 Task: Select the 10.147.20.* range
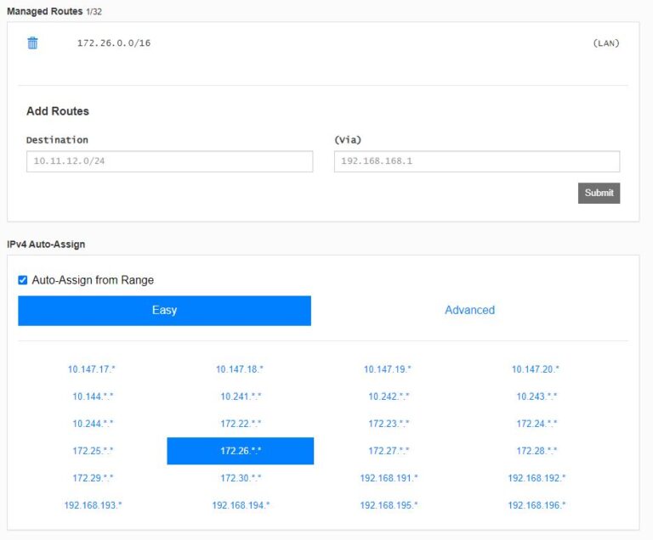coord(536,369)
